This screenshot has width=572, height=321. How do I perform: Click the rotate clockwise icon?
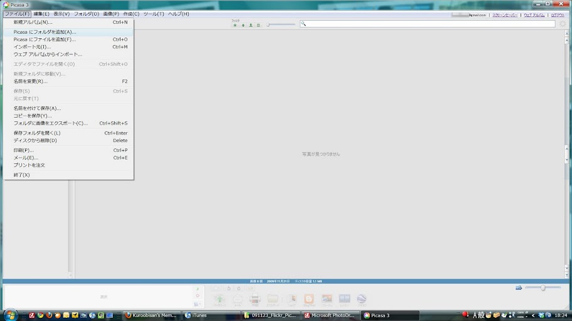pos(239,288)
